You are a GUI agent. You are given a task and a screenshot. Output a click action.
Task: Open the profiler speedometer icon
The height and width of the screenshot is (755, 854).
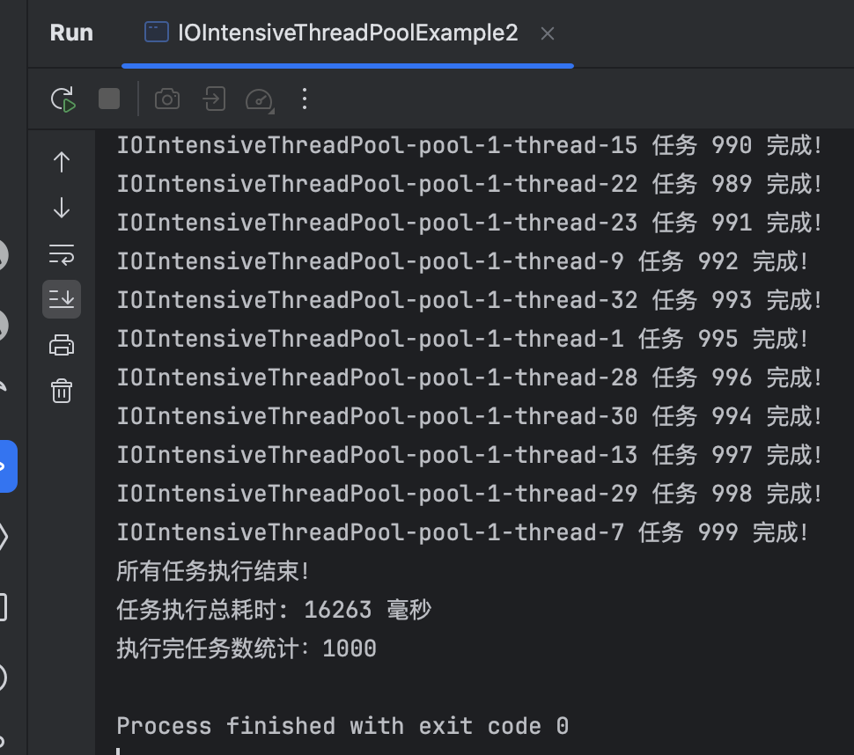pyautogui.click(x=260, y=100)
